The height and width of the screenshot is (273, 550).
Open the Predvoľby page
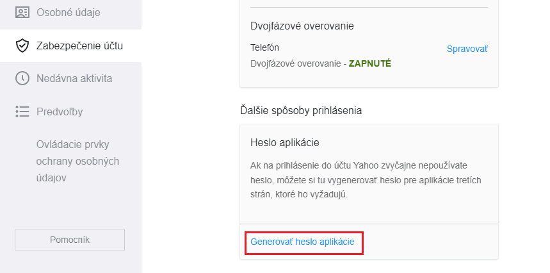[60, 112]
